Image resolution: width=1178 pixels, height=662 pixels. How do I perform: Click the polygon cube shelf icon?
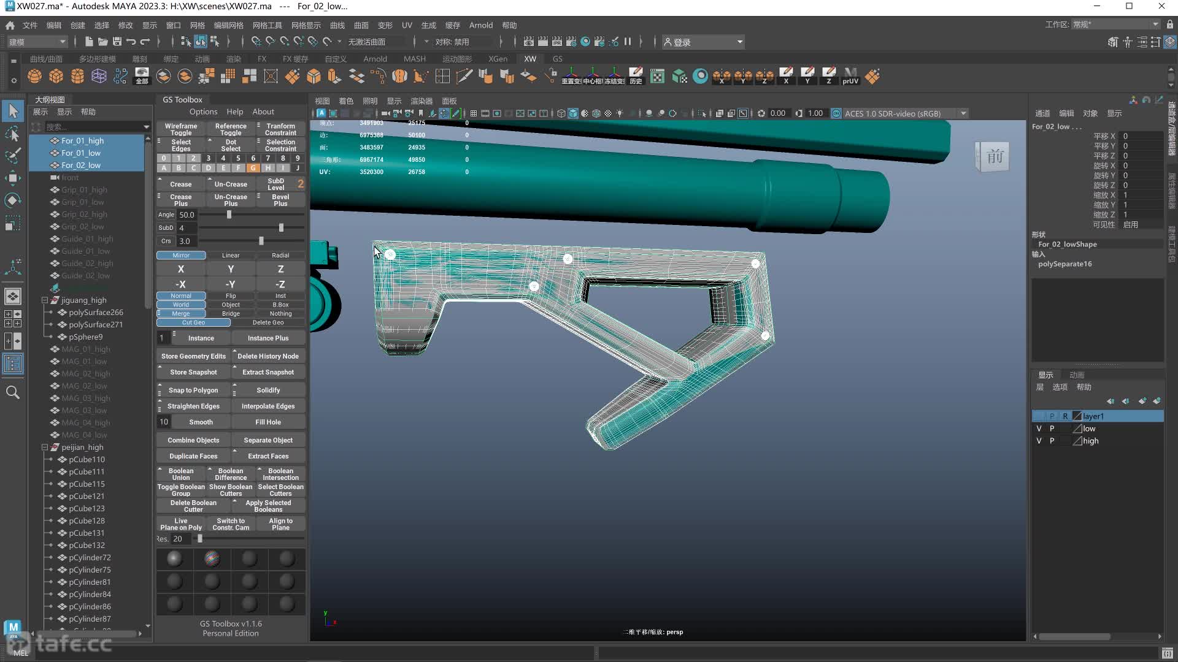point(56,76)
